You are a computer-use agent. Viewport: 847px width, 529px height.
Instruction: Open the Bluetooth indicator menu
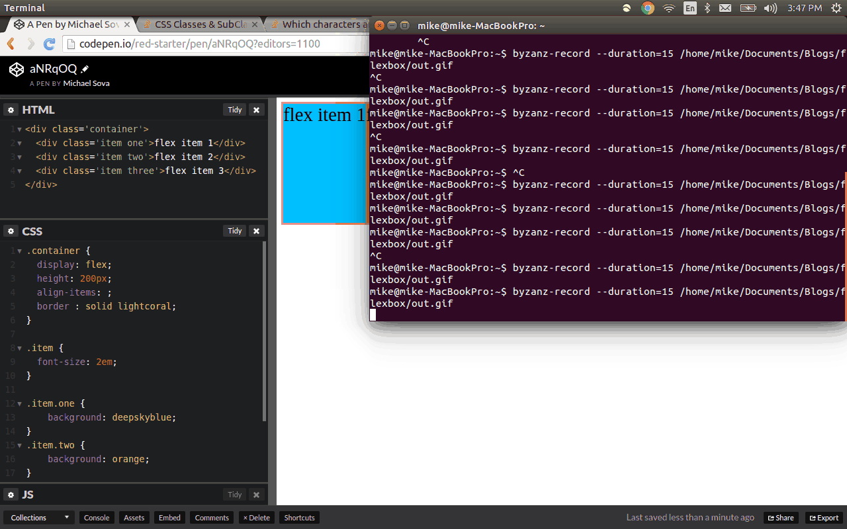pyautogui.click(x=707, y=8)
